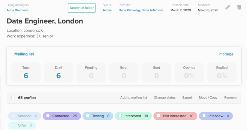Check the Testing status checkbox

pyautogui.click(x=88, y=116)
